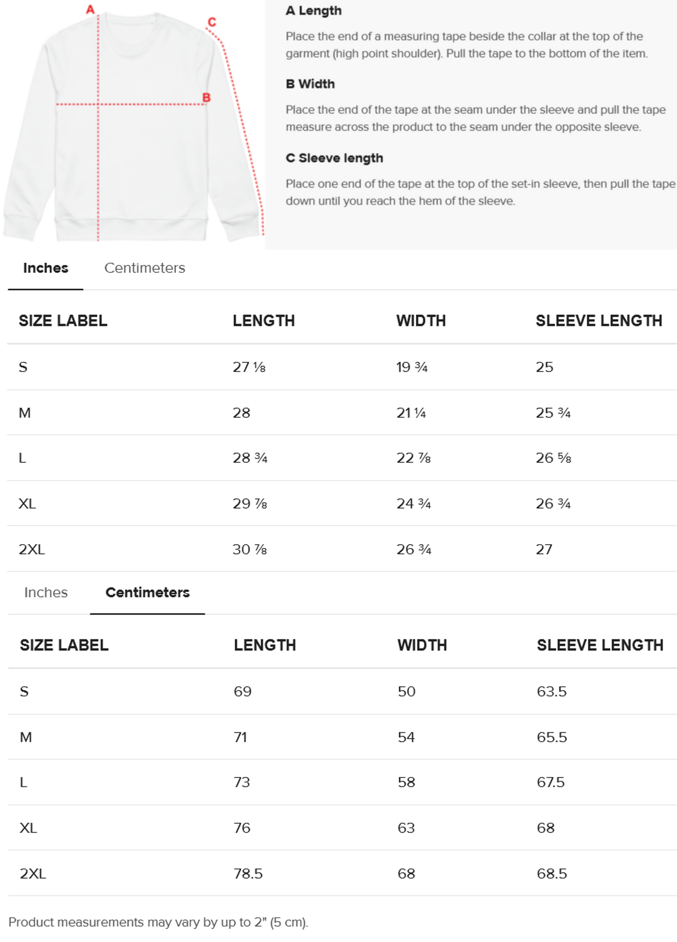Select the bold, underlined Centimeters tab
This screenshot has height=942, width=677.
[x=148, y=592]
